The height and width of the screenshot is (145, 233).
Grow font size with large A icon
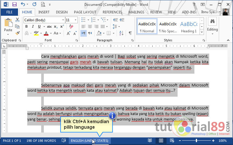[68, 33]
